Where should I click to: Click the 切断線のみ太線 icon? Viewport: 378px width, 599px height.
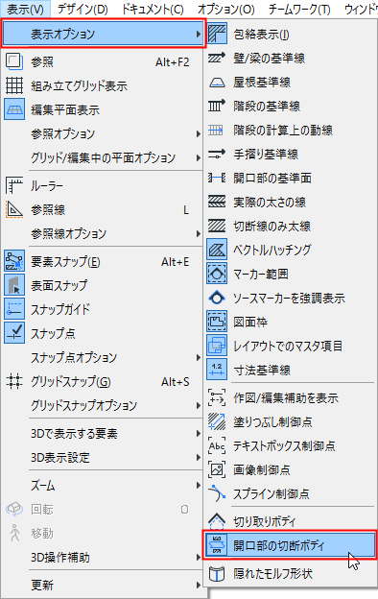(217, 226)
